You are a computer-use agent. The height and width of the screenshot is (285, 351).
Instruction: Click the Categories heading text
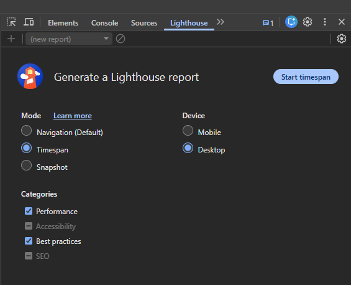(x=39, y=194)
